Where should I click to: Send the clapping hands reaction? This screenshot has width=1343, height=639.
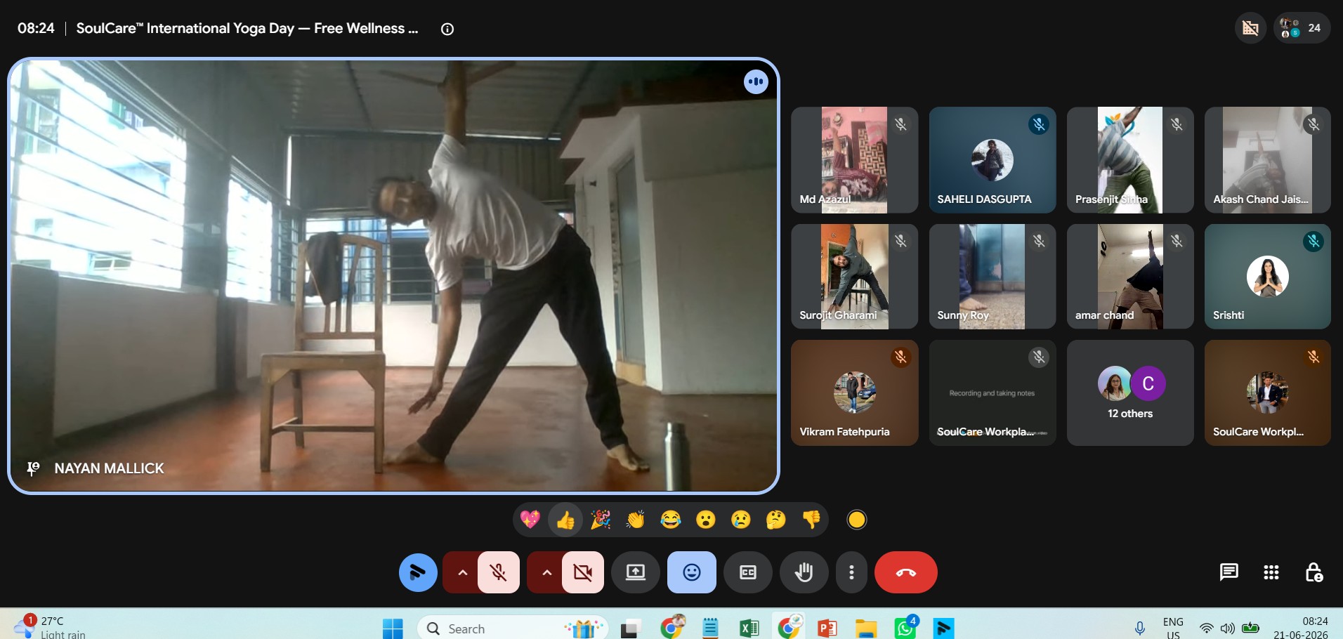636,520
